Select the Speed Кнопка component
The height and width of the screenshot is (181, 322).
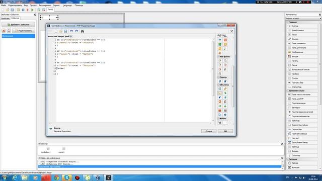tap(302, 30)
